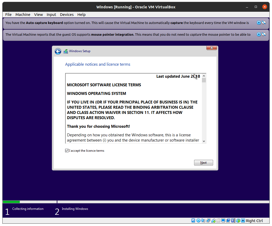The image size is (272, 226).
Task: Dismiss the Auto capture keyboard notification
Action: coord(259,23)
